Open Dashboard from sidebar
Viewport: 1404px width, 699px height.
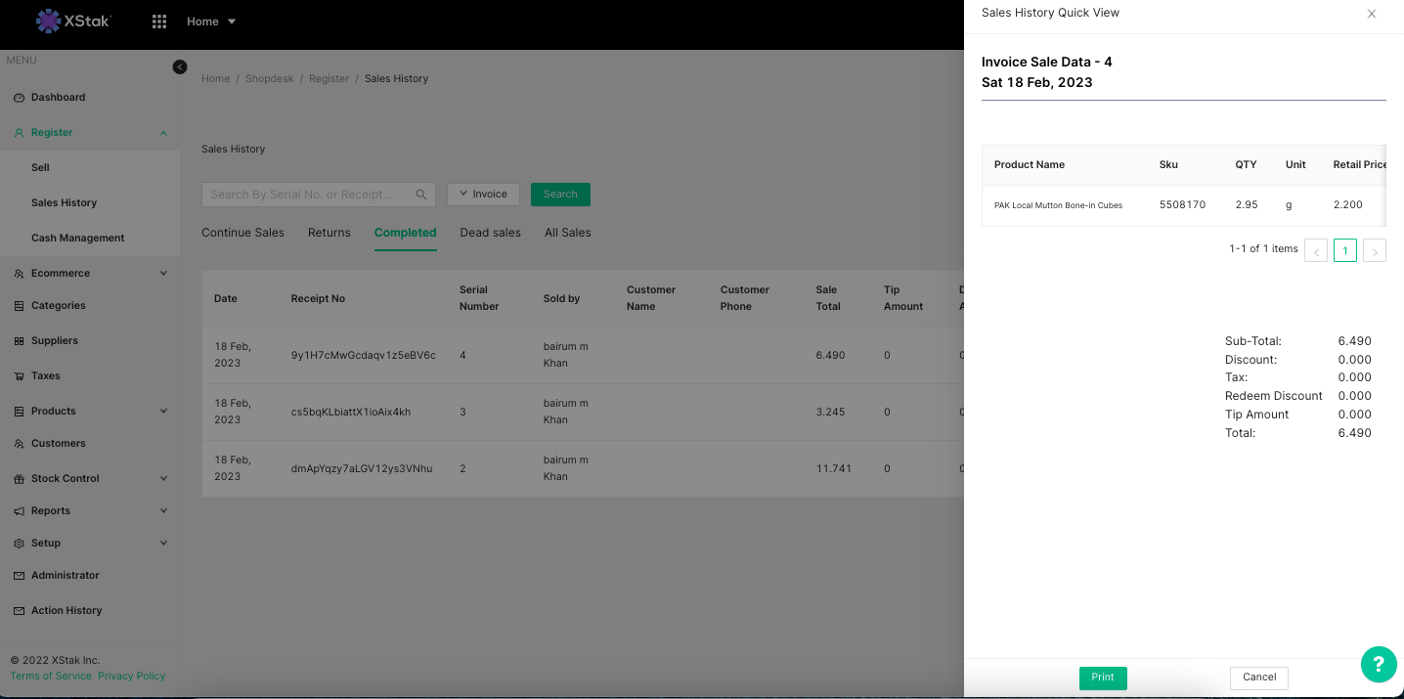point(58,98)
